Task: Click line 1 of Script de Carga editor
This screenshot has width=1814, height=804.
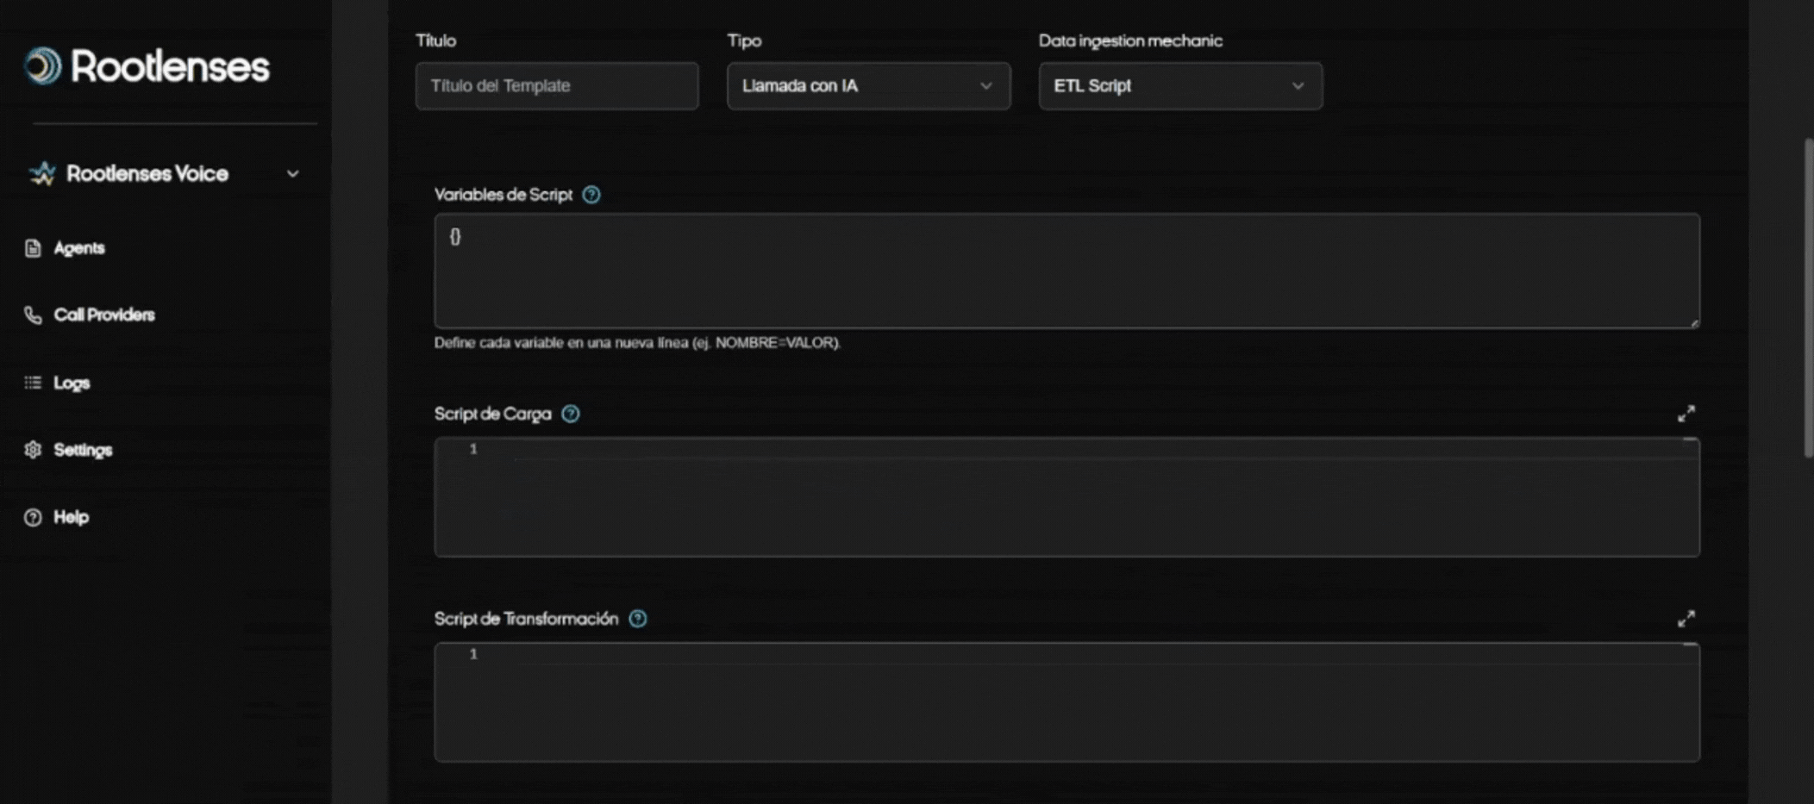Action: pos(1035,449)
